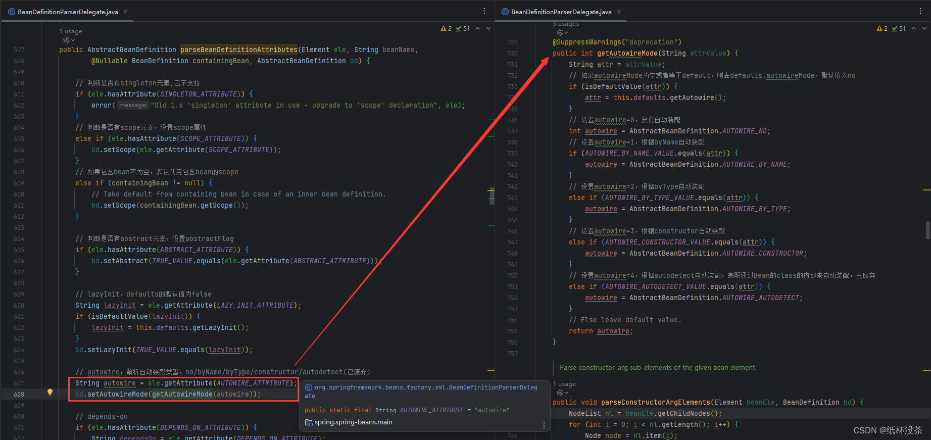Open inlay dropdown under left '1 usage' hint
The image size is (931, 440).
[x=69, y=40]
